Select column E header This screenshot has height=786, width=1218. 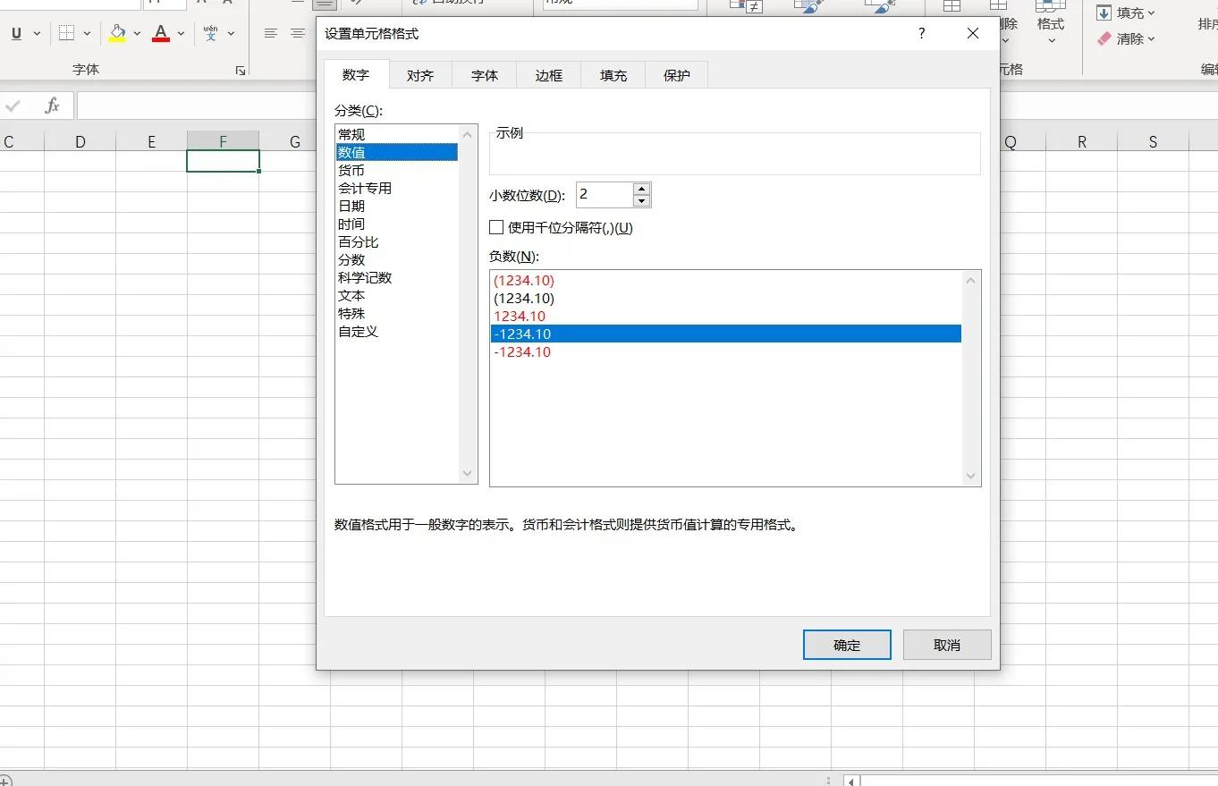152,141
